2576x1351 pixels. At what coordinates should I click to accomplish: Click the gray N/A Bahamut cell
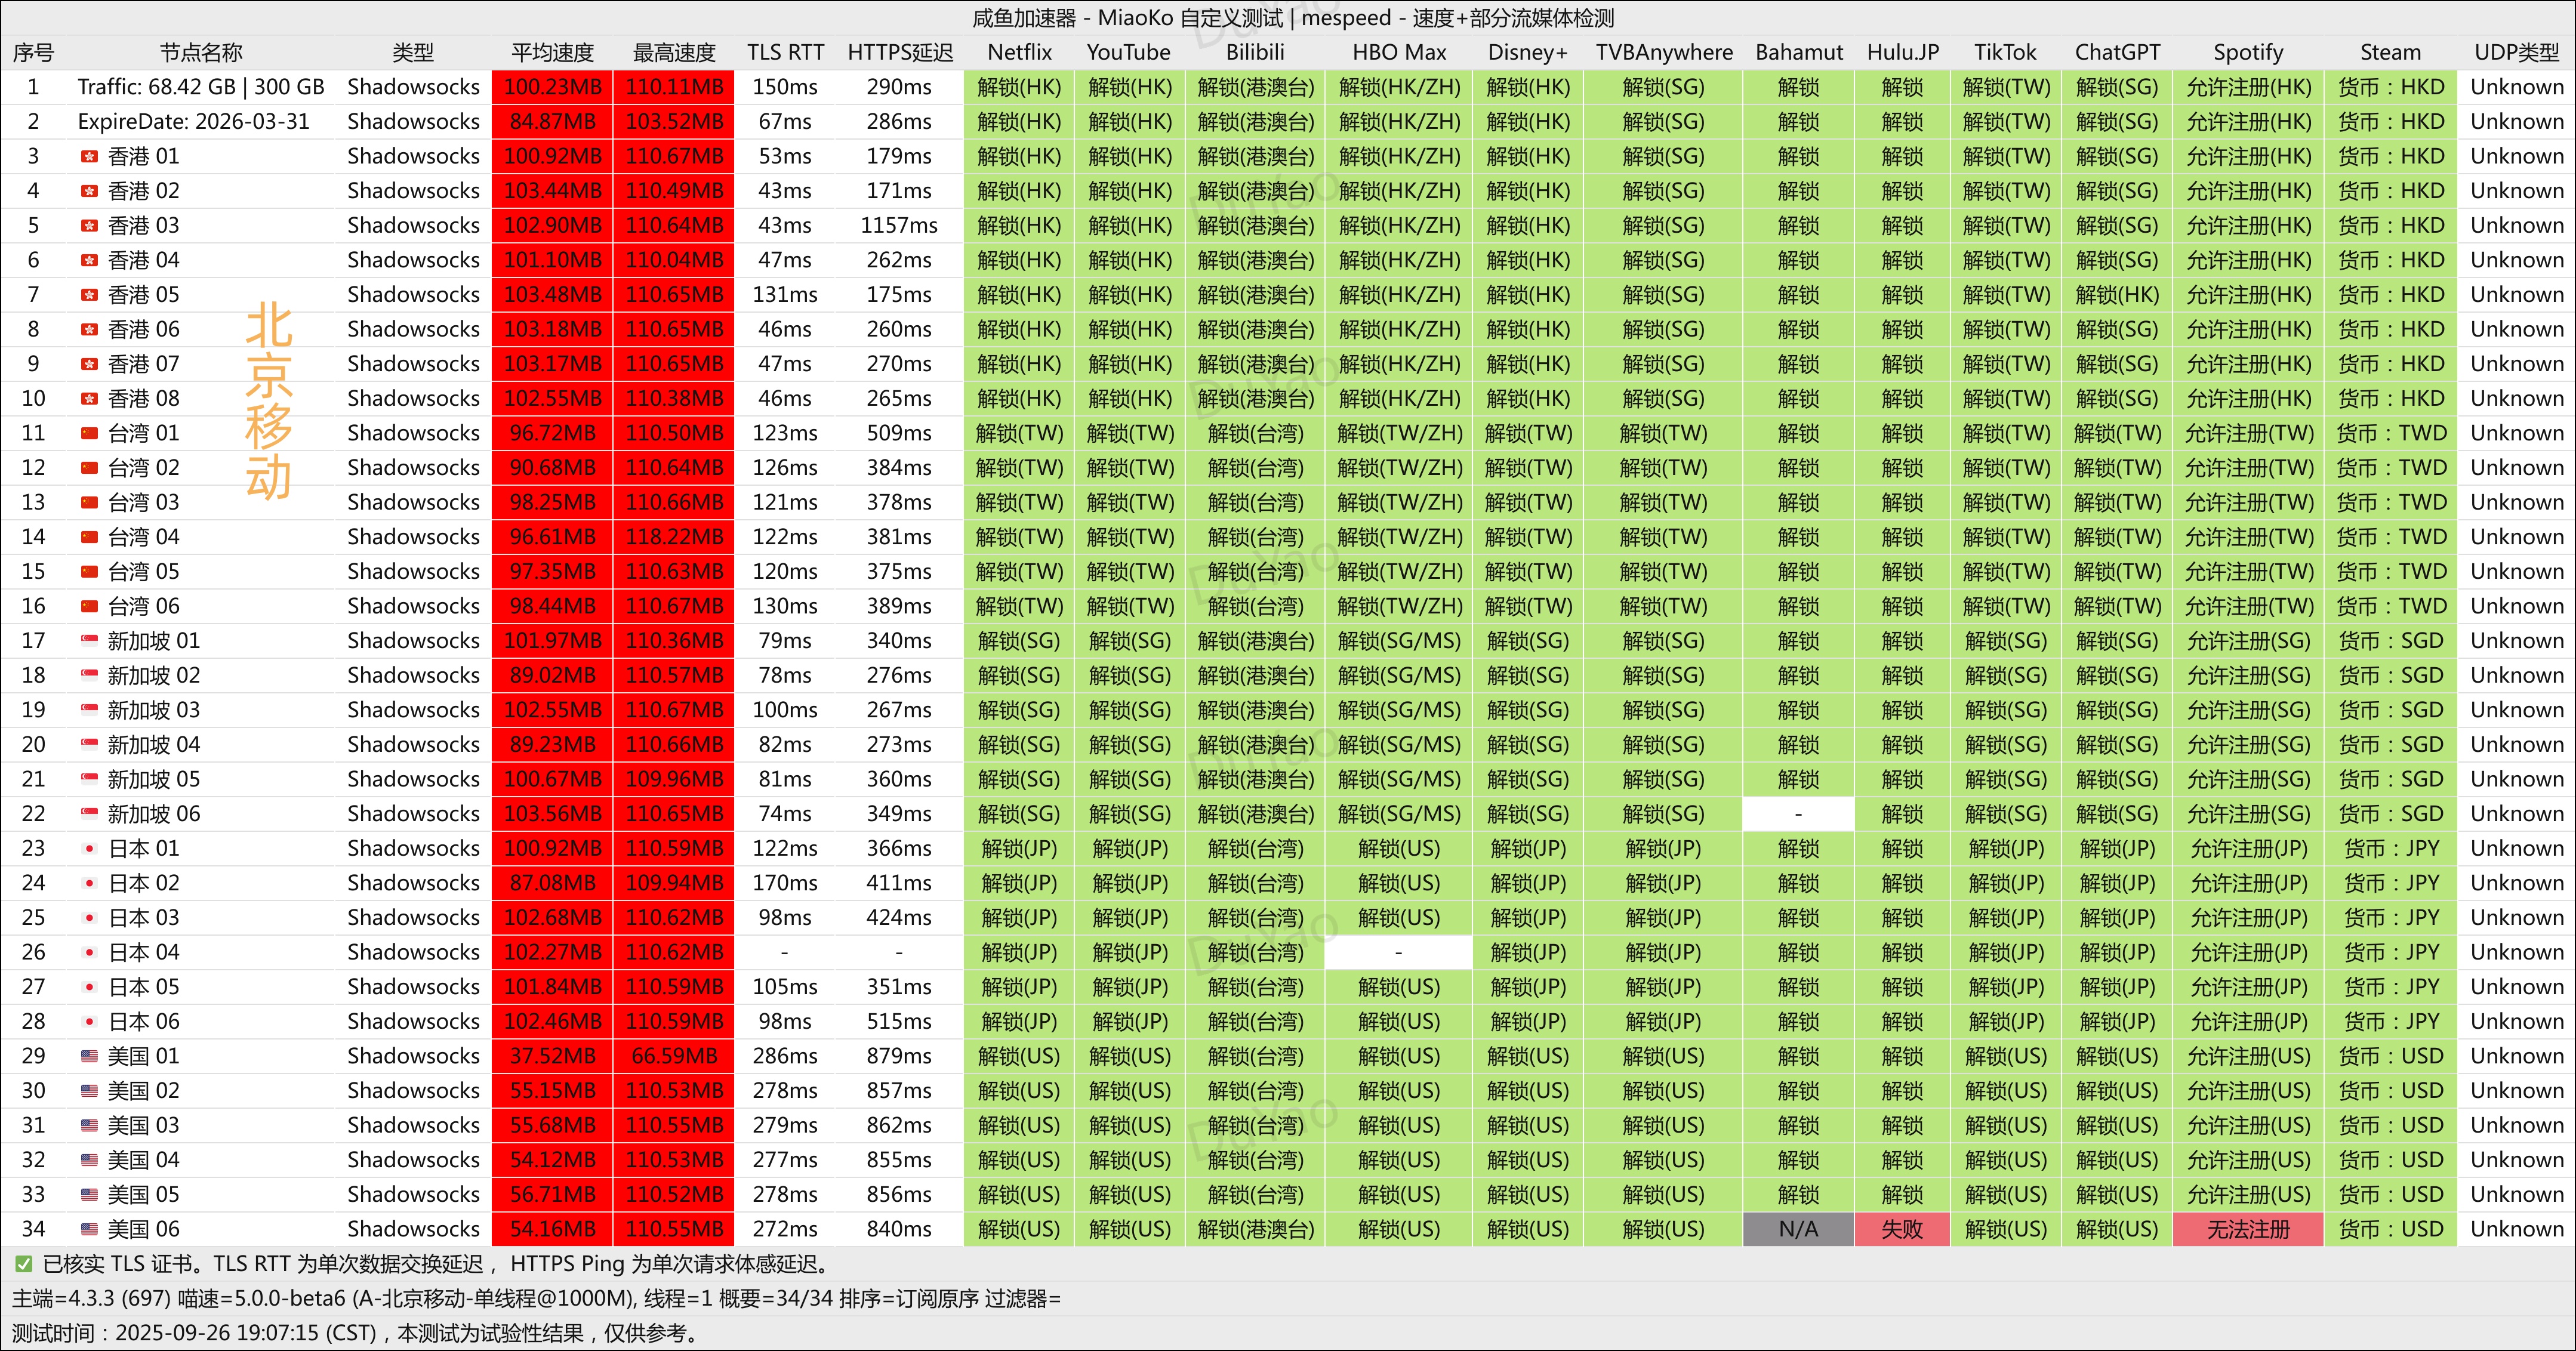coord(1797,1230)
